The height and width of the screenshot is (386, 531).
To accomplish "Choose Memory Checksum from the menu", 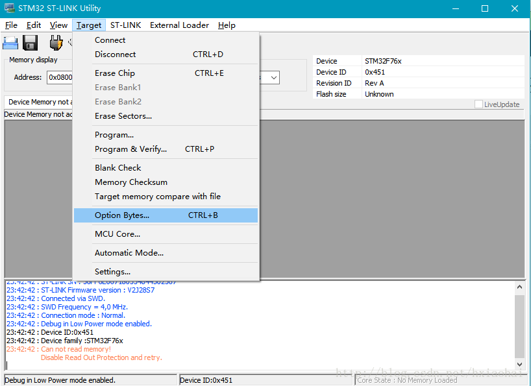I will point(166,182).
